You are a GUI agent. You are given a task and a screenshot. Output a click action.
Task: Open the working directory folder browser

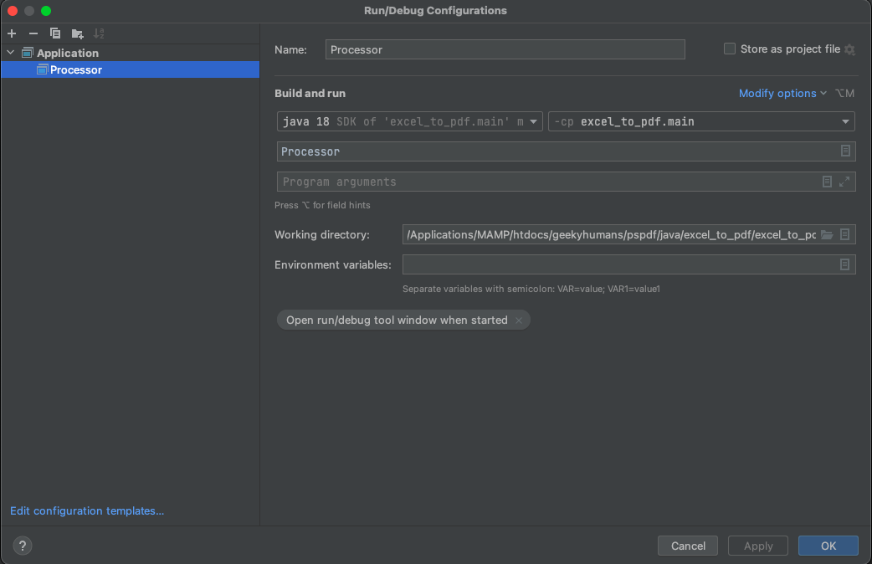click(827, 234)
